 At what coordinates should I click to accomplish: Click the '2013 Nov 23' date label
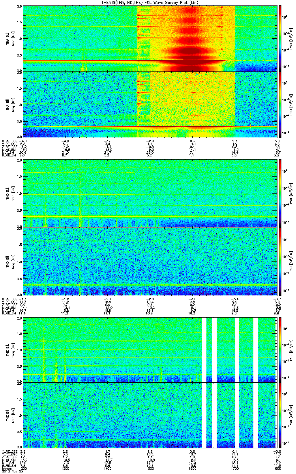pos(13,471)
